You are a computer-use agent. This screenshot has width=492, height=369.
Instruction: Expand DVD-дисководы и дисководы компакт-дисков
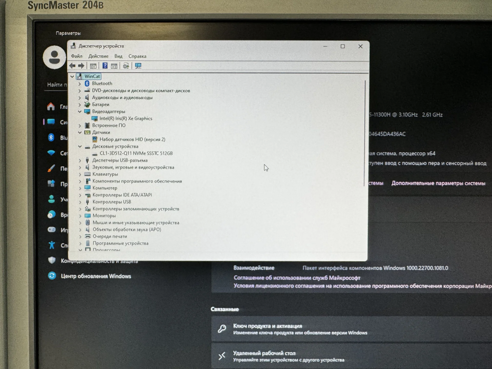(80, 91)
